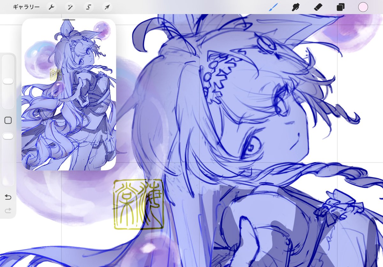Select the Transform arrow tool
Screen dimensions: 383x267
pos(107,7)
